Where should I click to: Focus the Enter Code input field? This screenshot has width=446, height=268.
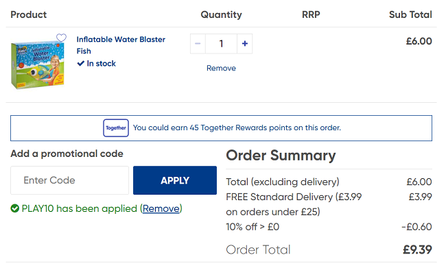[70, 180]
